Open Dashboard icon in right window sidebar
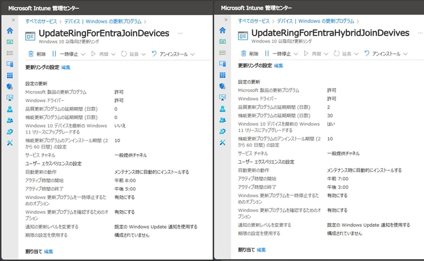424x261 pixels. pyautogui.click(x=223, y=41)
